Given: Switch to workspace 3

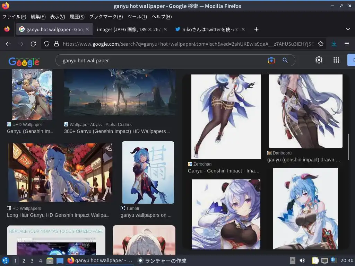Looking at the screenshot, I should point(32,261).
